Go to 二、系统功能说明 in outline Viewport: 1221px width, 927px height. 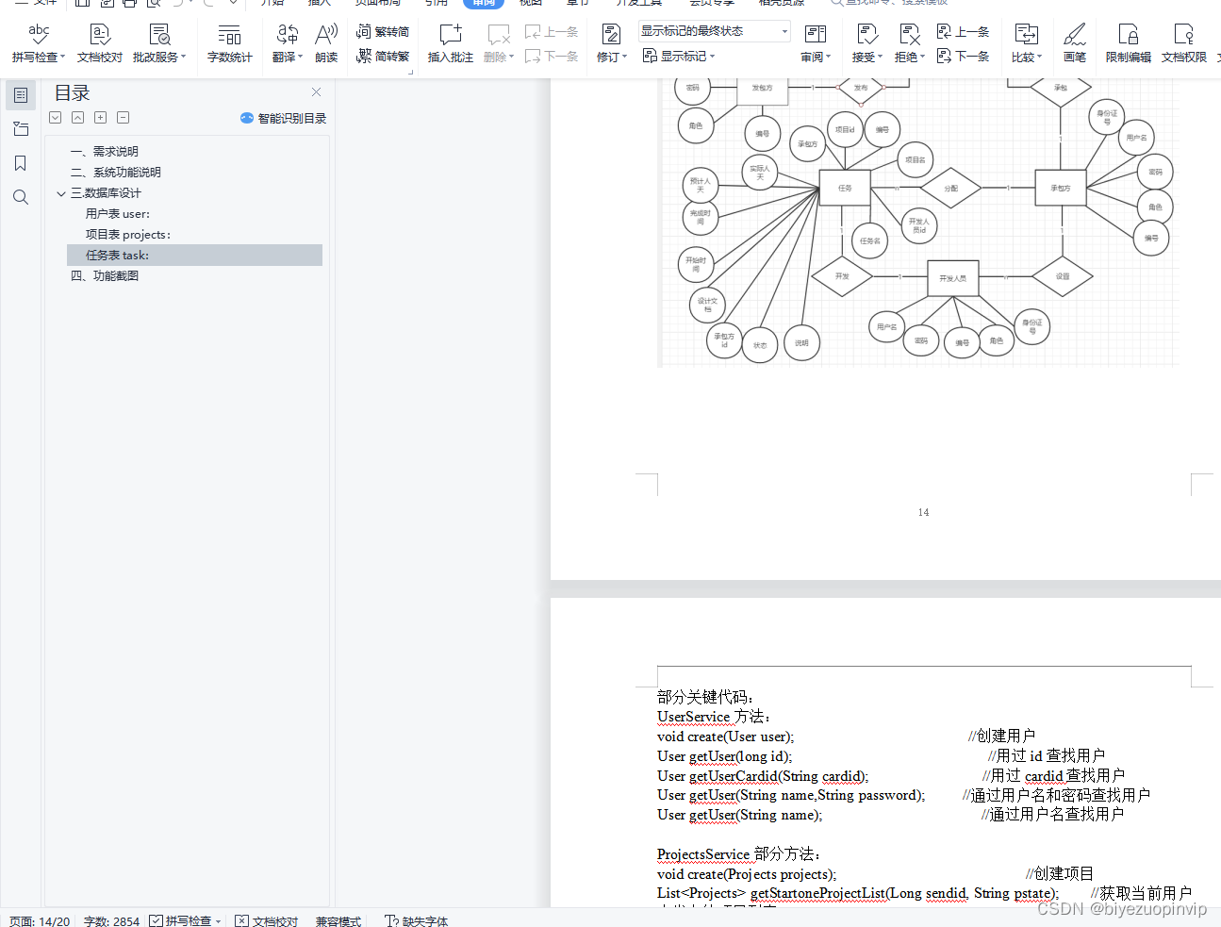coord(115,173)
